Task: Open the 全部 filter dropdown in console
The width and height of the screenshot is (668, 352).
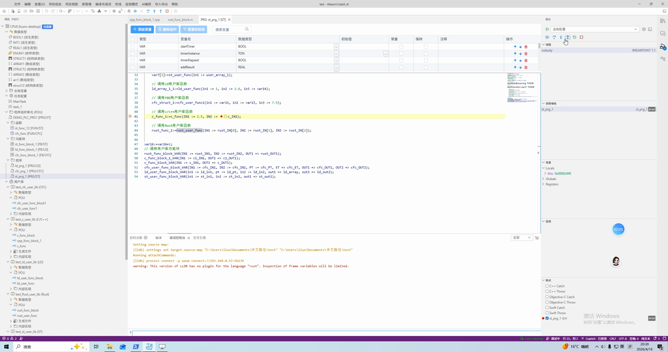Action: pos(522,238)
